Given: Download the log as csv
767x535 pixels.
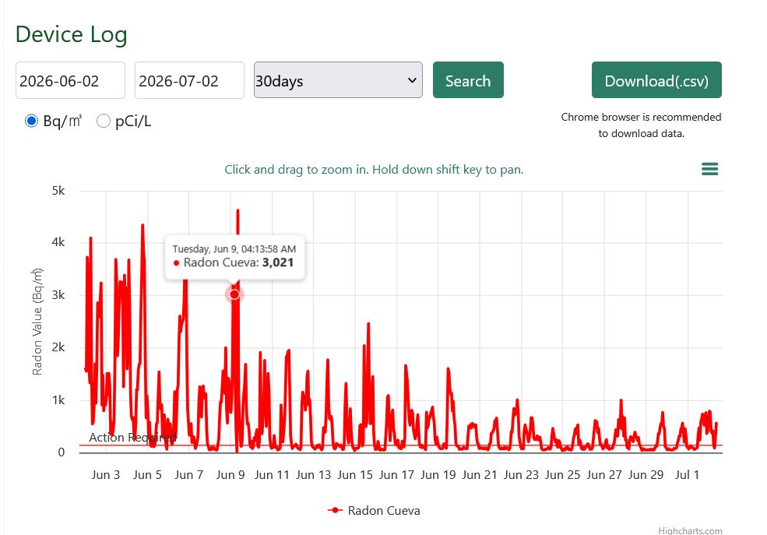Looking at the screenshot, I should coord(656,80).
